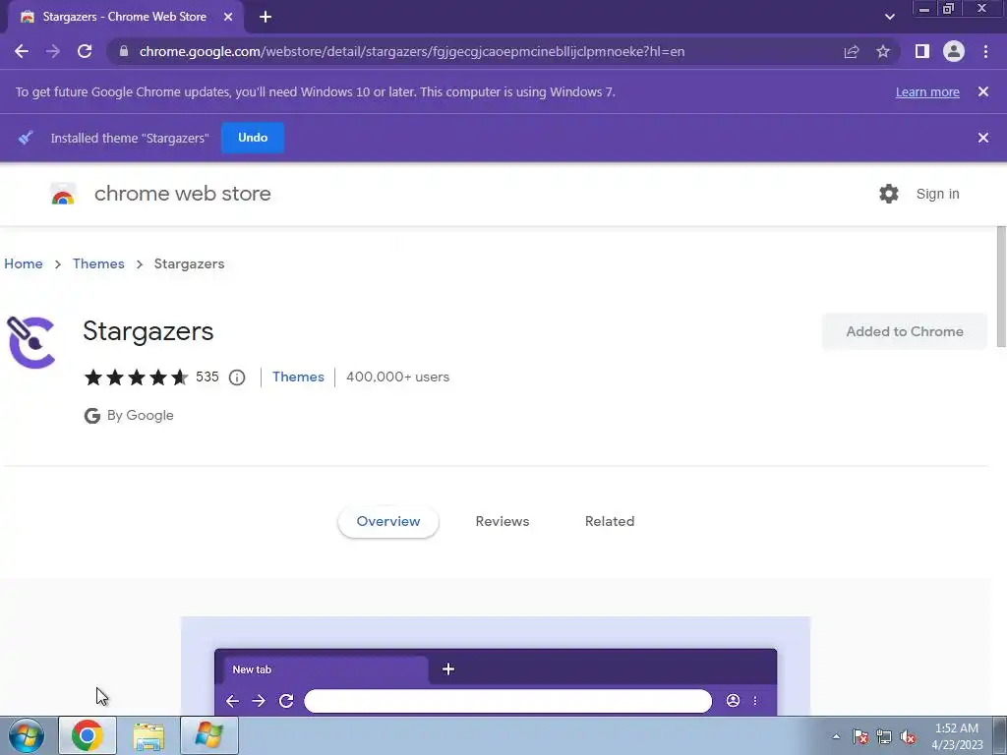Click the Chrome Web Store rainbow logo

tap(63, 194)
